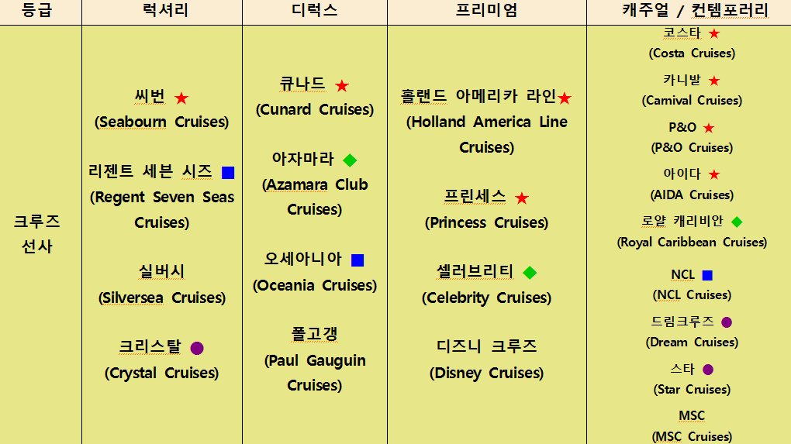Click the red star beside 프린세스
Screen dimensions: 791x444
tap(522, 198)
